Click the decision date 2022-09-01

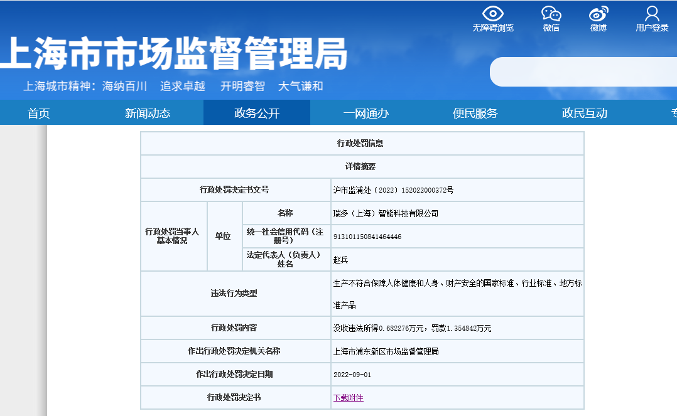pyautogui.click(x=352, y=374)
